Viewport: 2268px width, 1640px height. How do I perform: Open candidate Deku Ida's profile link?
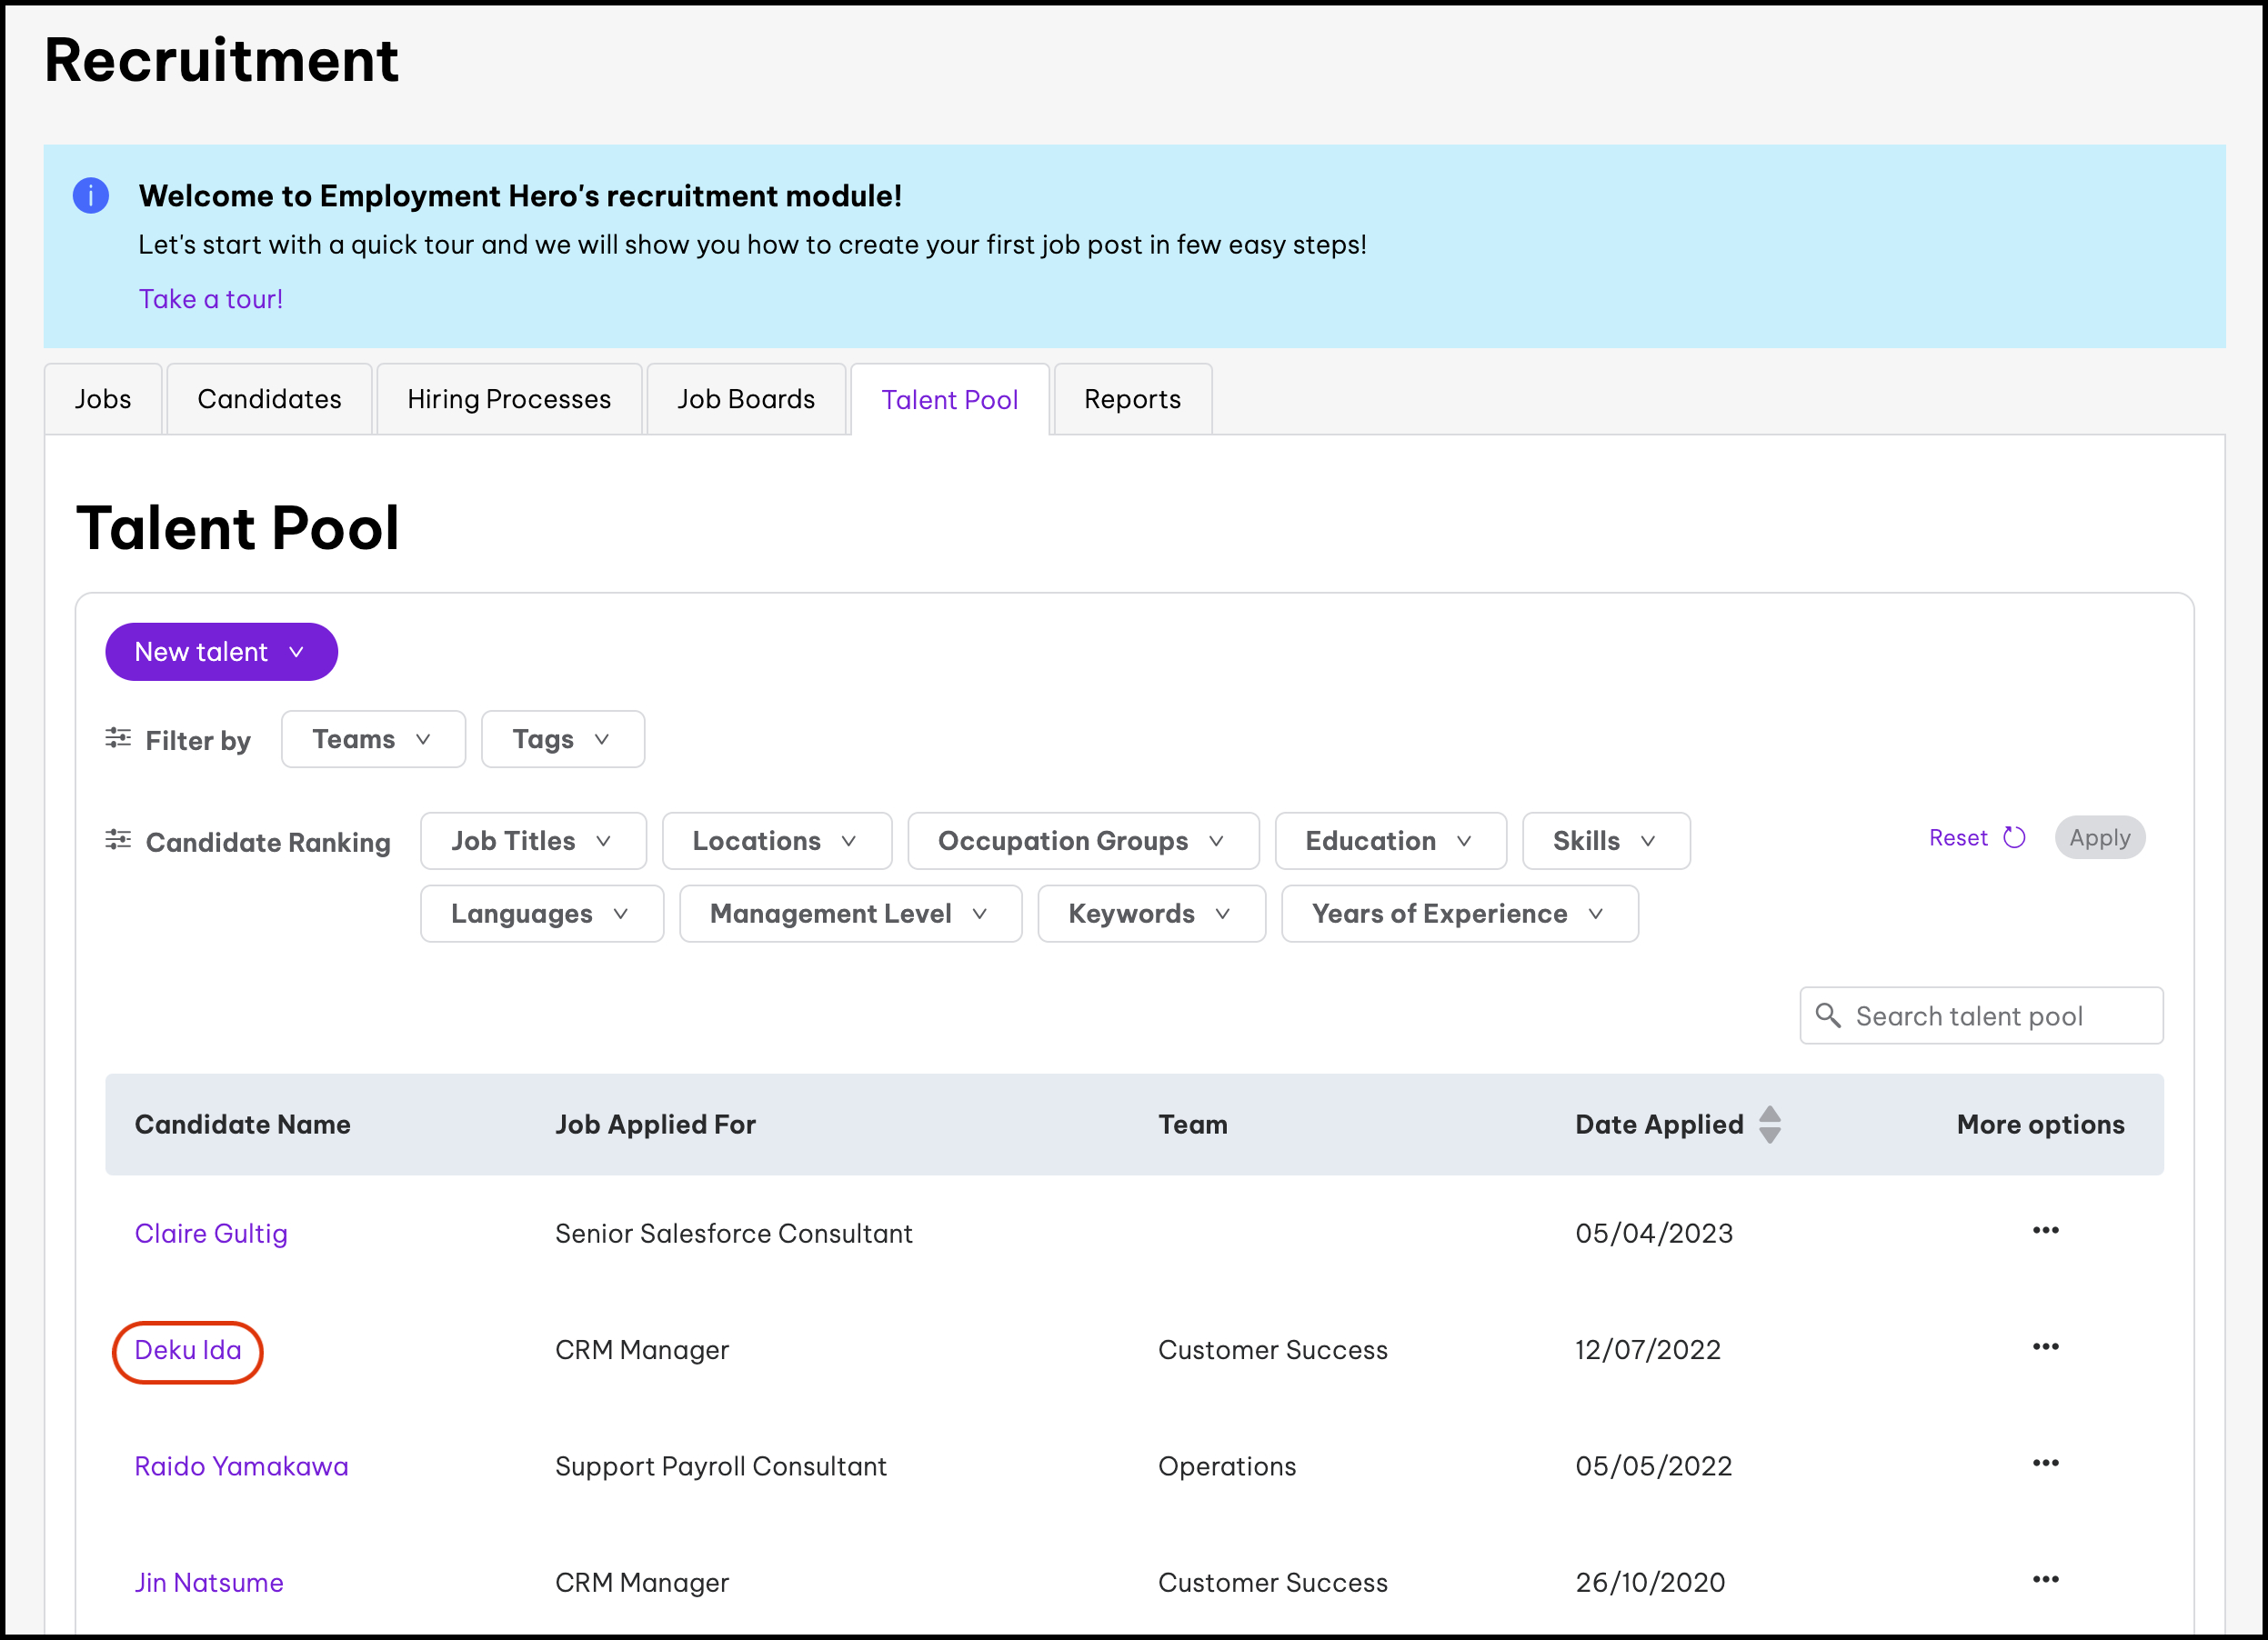pos(188,1350)
